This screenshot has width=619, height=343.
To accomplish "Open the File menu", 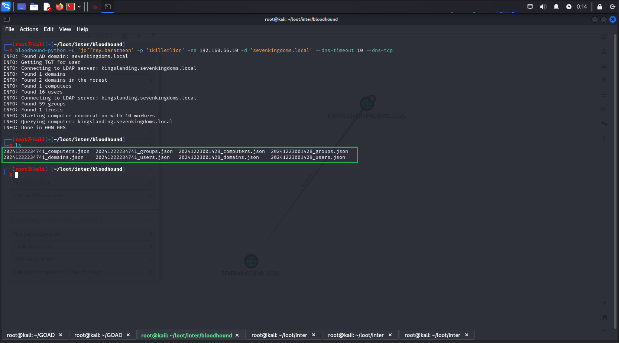I will click(x=10, y=29).
